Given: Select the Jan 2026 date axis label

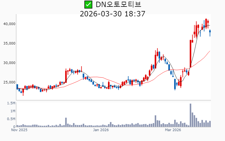Looking at the screenshot, I should point(101,130).
